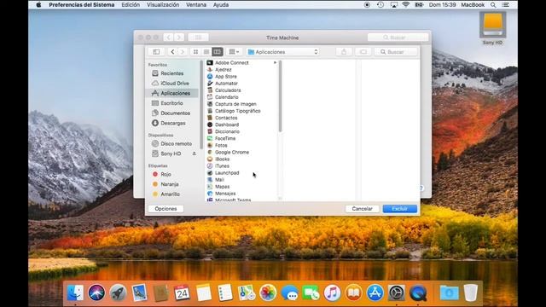Select Documentos in sidebar
This screenshot has width=546, height=307.
[x=172, y=113]
